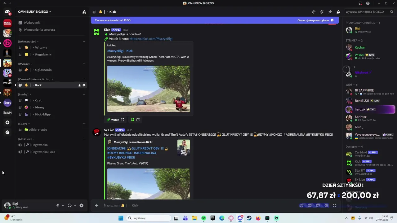The image size is (397, 223).
Task: Open Steam from the Windows taskbar
Action: [x=249, y=218]
